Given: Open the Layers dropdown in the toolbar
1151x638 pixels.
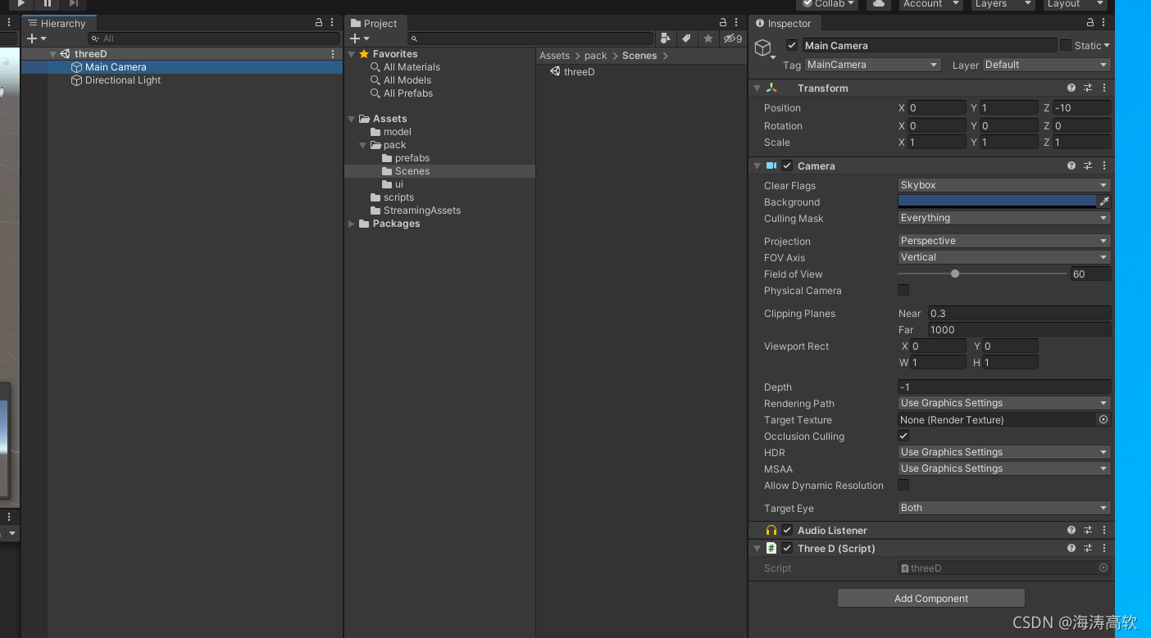Looking at the screenshot, I should [1002, 4].
